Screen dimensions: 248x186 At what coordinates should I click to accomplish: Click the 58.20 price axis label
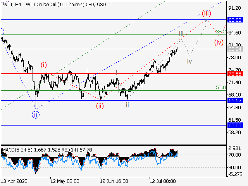click(x=235, y=132)
